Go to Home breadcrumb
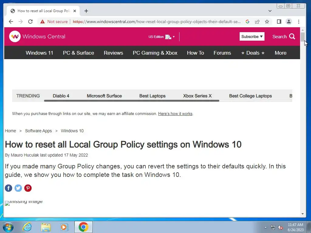This screenshot has height=233, width=311. [10, 131]
